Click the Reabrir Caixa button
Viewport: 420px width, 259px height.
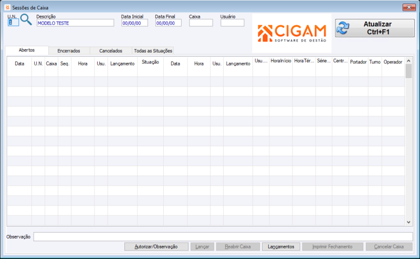[238, 247]
